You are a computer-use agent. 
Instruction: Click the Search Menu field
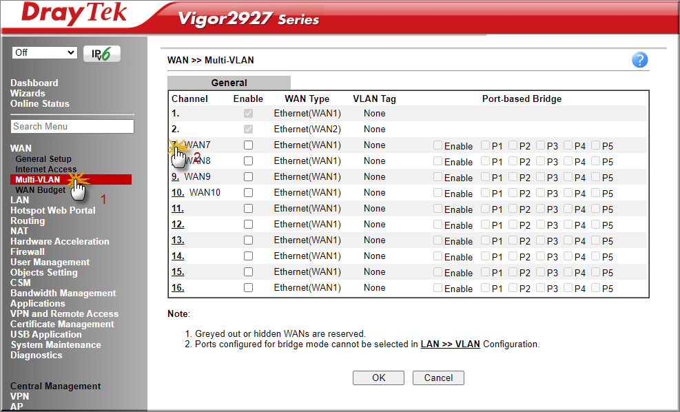[x=72, y=126]
